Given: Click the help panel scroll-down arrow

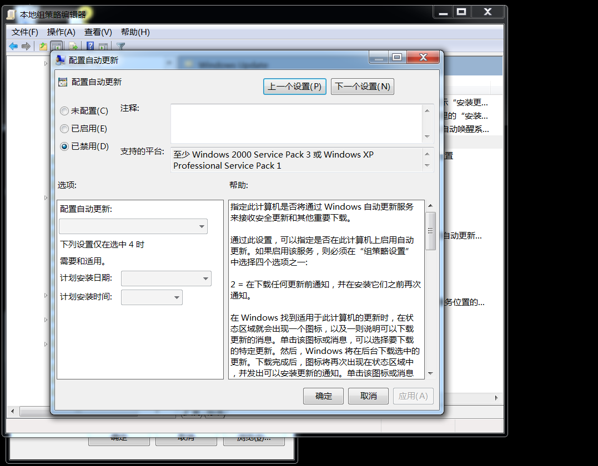Looking at the screenshot, I should [430, 373].
